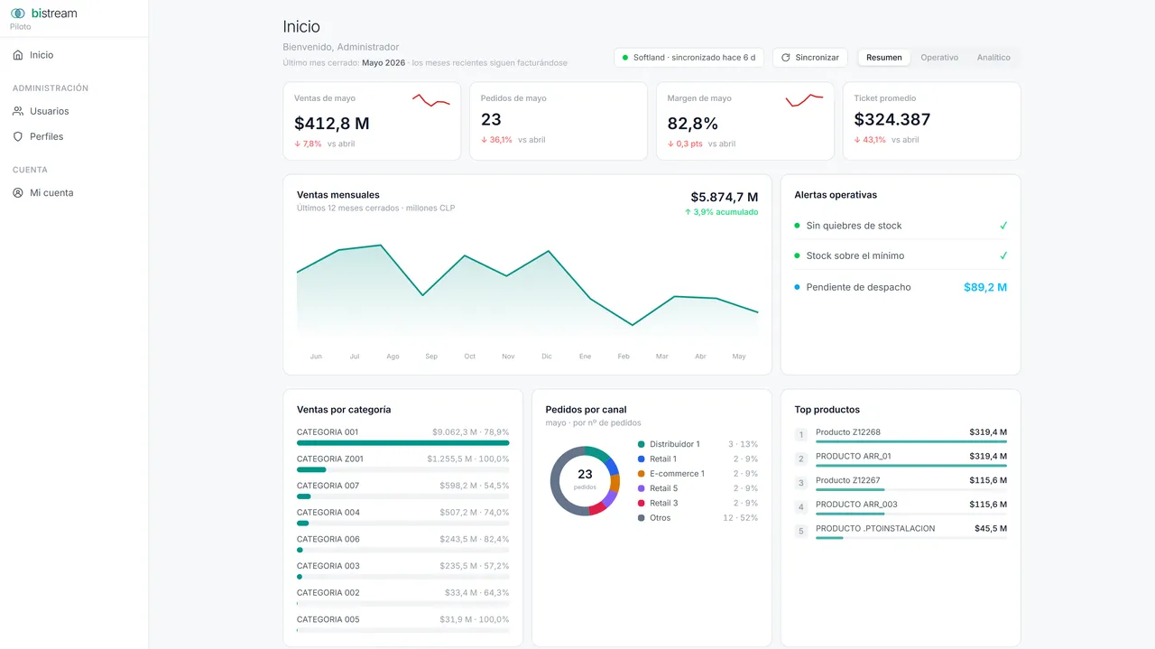Switch to the Operativo tab
This screenshot has height=649, width=1155.
point(939,58)
